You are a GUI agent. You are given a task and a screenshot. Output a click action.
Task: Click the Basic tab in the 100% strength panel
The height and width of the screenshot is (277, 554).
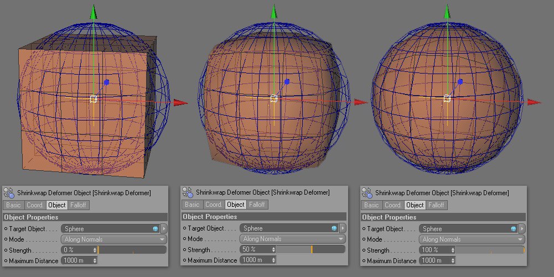(x=371, y=205)
